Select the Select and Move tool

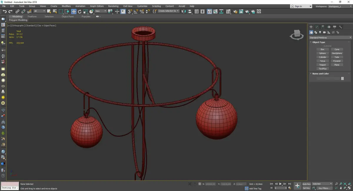pos(74,11)
